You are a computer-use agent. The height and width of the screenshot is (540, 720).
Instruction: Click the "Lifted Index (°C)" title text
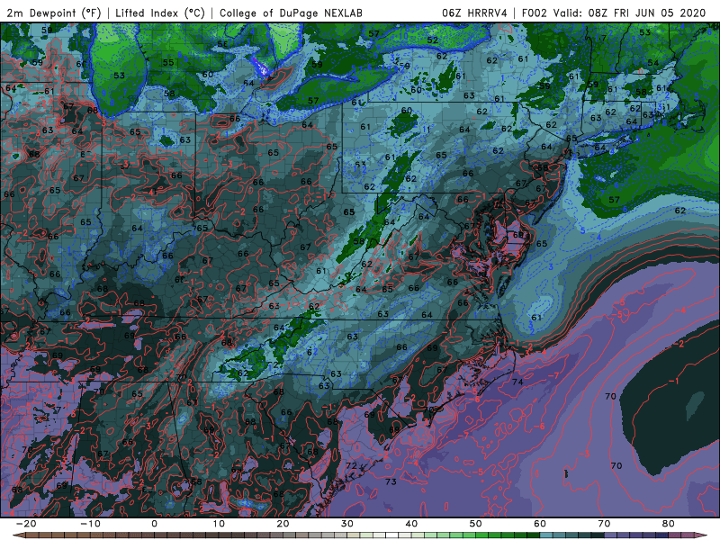(160, 13)
